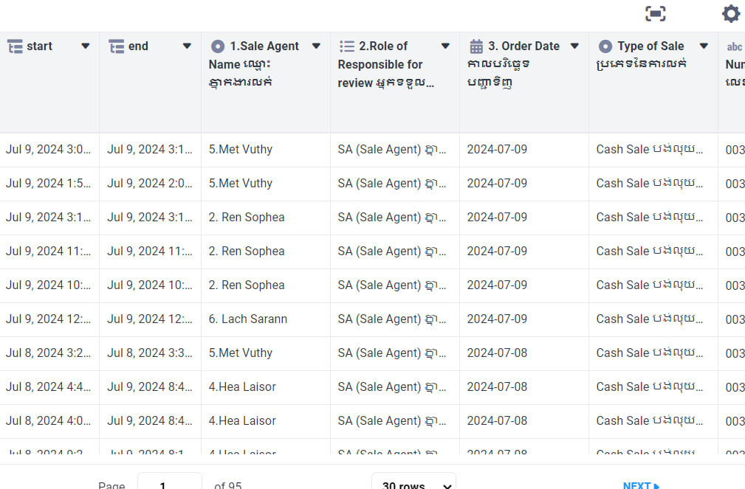The height and width of the screenshot is (489, 745).
Task: Expand the Order Date column menu
Action: click(x=574, y=46)
